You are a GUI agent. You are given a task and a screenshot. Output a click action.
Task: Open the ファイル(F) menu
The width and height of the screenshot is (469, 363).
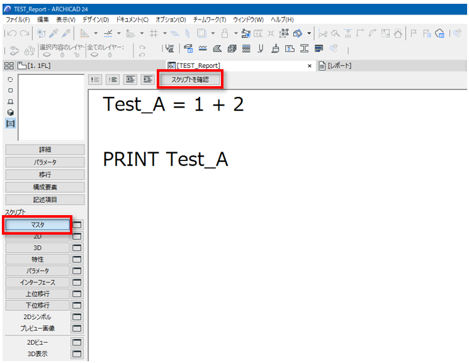point(18,20)
